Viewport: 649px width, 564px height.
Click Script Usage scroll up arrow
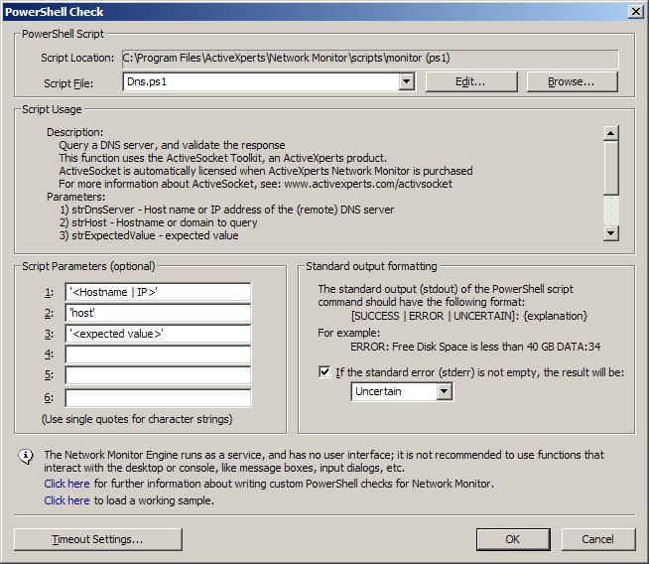[611, 133]
